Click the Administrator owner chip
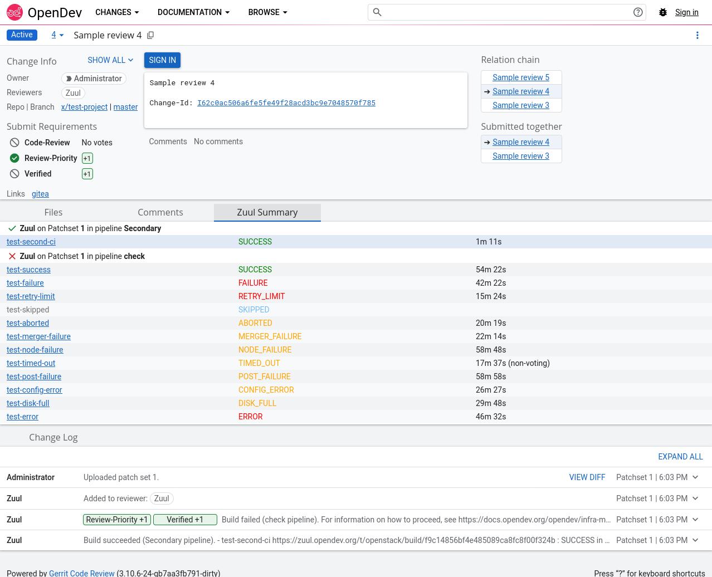 coord(94,79)
